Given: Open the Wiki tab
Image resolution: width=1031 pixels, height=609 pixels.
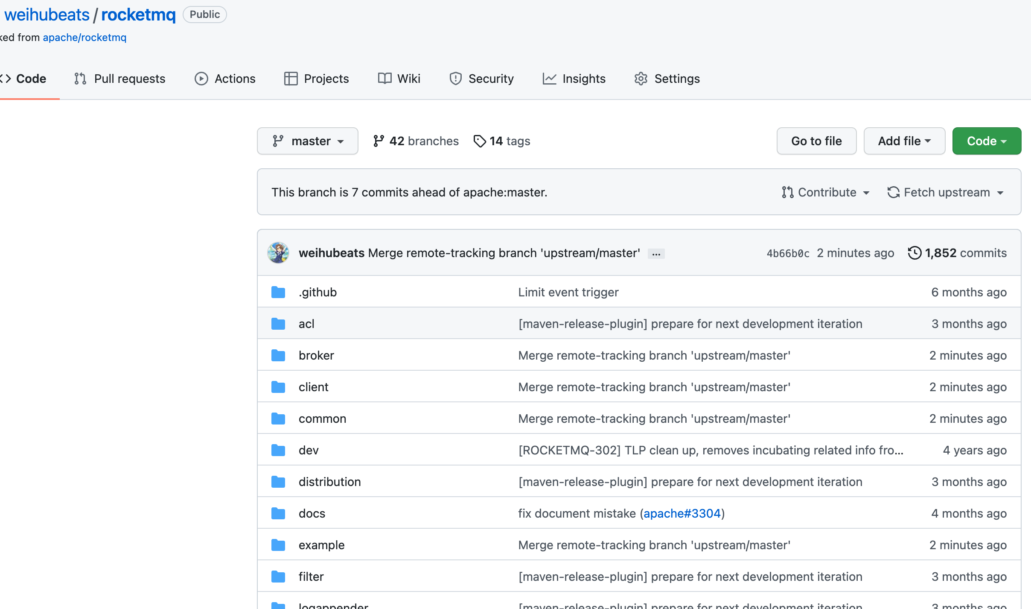Looking at the screenshot, I should [x=399, y=79].
